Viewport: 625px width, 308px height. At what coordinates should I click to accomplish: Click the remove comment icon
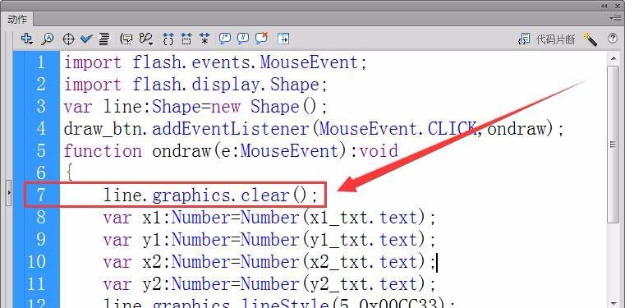point(261,39)
